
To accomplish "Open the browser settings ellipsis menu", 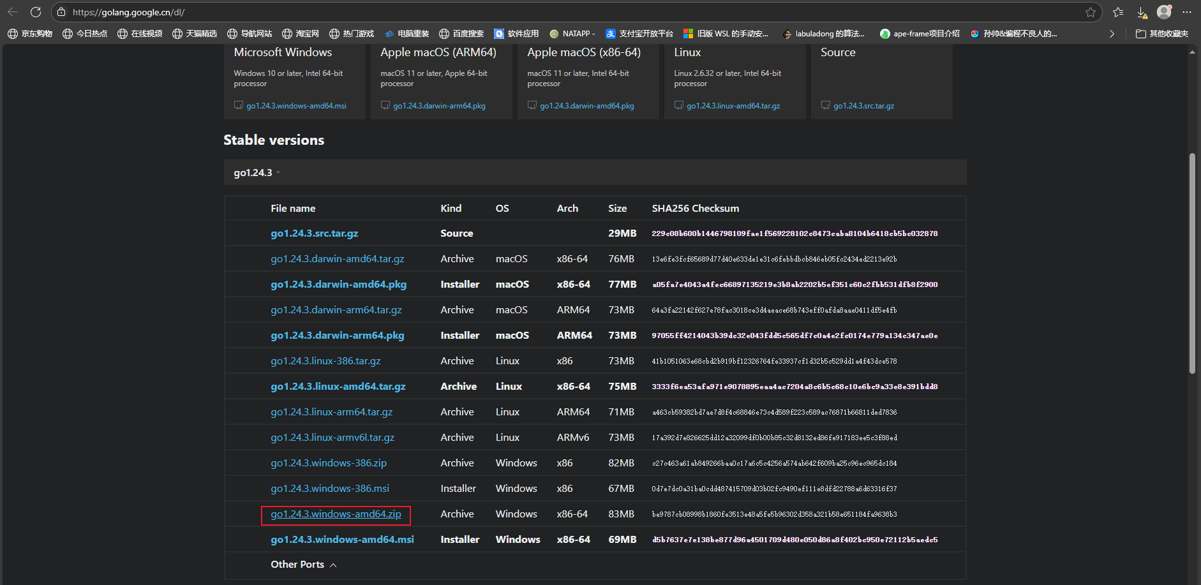I will tap(1187, 12).
